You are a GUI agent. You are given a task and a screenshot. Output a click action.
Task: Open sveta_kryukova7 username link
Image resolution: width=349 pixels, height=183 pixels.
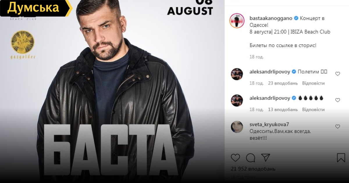pos(269,125)
